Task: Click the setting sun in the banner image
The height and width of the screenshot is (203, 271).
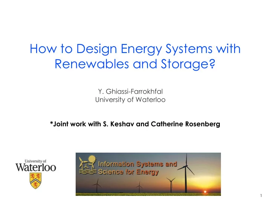Action: [x=205, y=192]
